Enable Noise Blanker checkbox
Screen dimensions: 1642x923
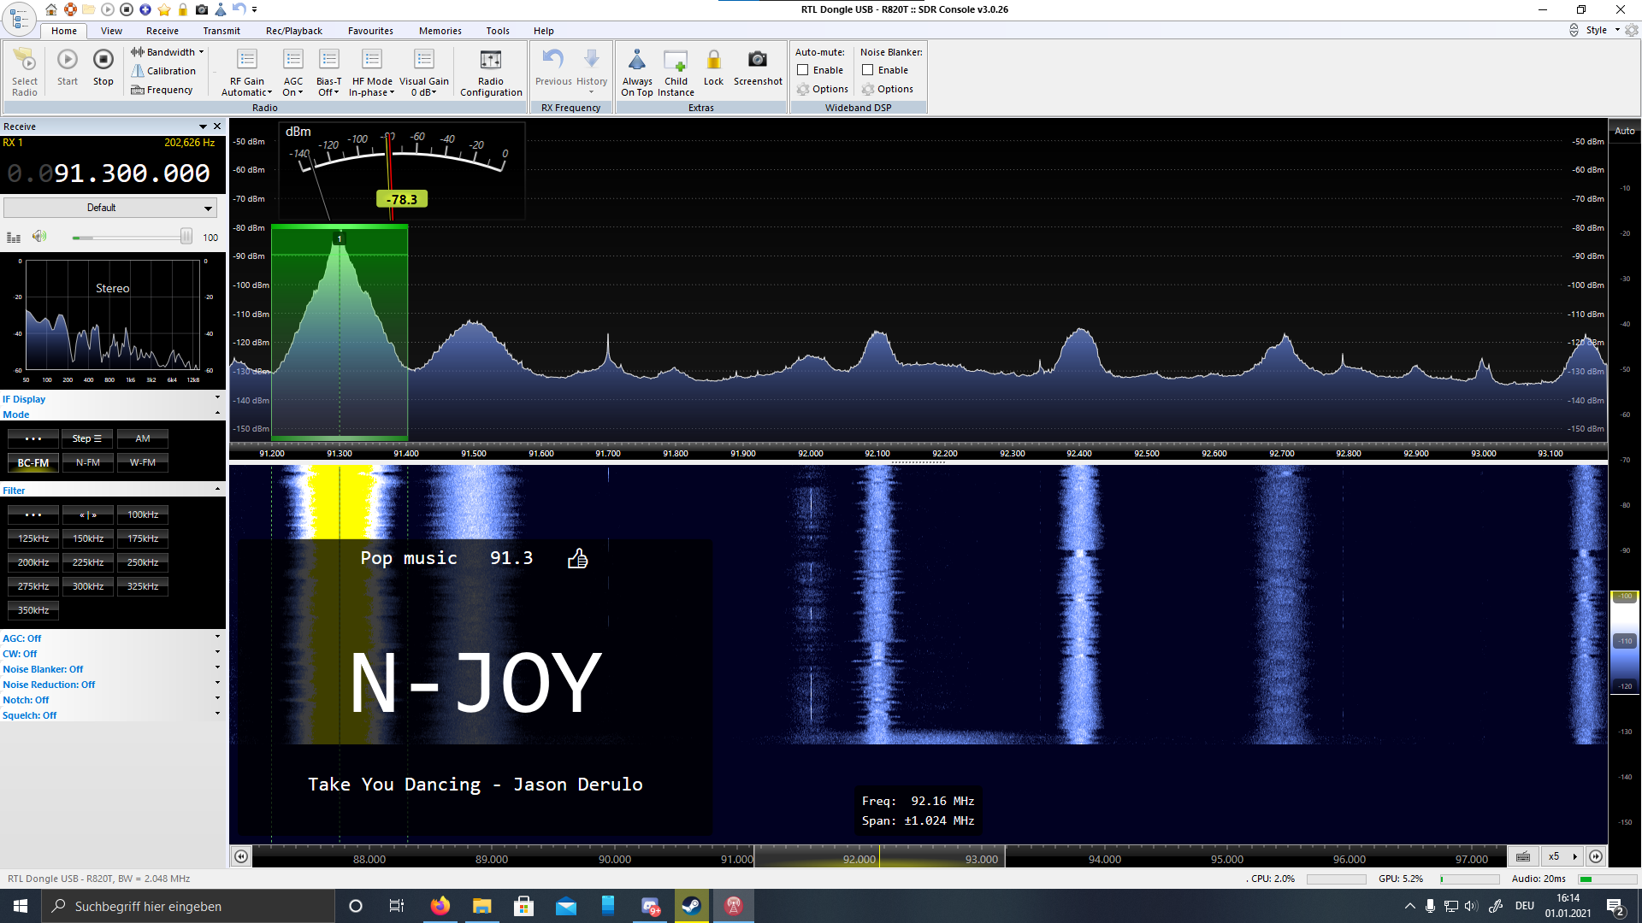coord(868,70)
